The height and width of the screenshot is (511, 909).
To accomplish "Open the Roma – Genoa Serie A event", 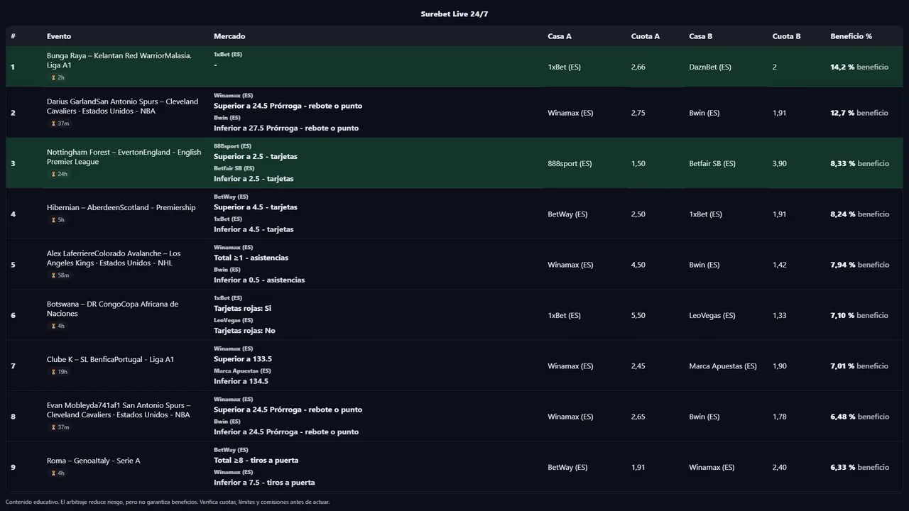I will click(x=93, y=461).
